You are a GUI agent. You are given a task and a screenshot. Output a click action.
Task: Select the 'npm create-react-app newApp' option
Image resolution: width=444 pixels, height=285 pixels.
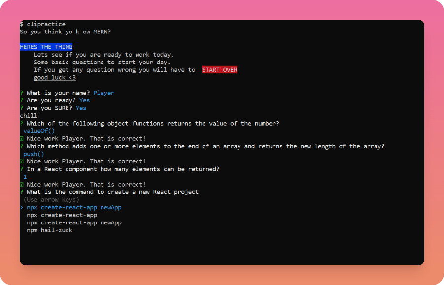point(74,223)
